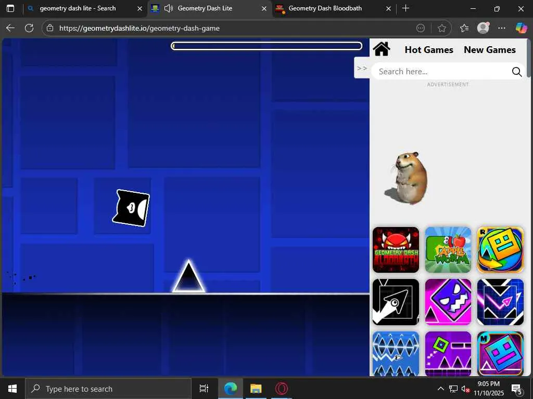
Task: Open the Apple Worm game thumbnail
Action: pos(448,250)
